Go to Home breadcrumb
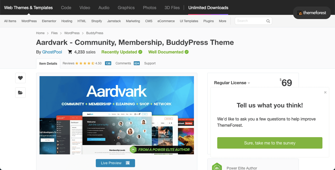 point(40,33)
